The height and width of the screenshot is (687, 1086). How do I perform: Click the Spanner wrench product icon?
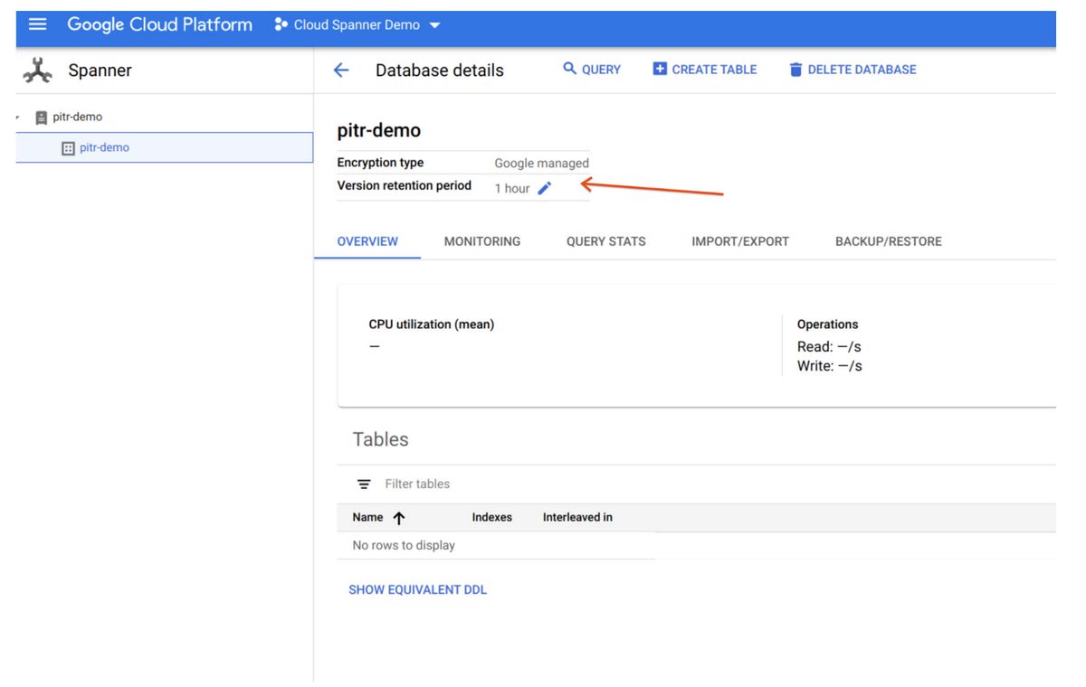[x=37, y=71]
